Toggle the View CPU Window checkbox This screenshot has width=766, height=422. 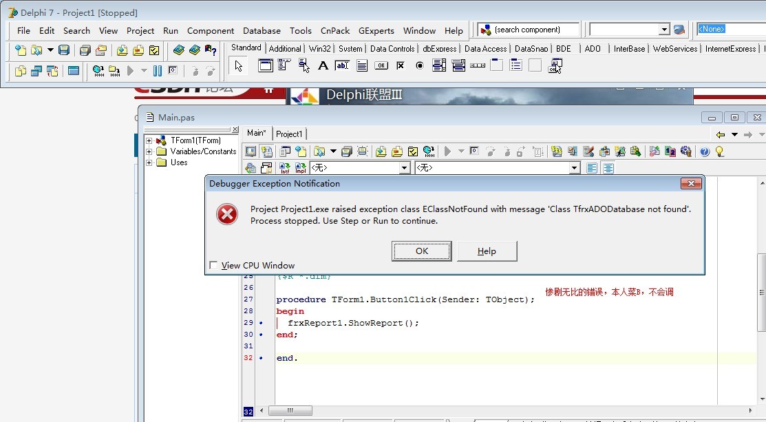[x=213, y=265]
